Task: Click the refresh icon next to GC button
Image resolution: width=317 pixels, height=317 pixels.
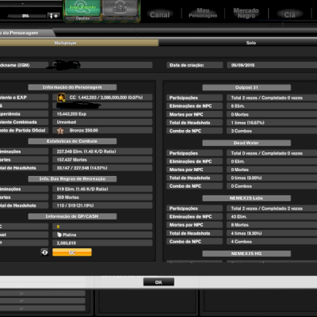Action: click(44, 252)
